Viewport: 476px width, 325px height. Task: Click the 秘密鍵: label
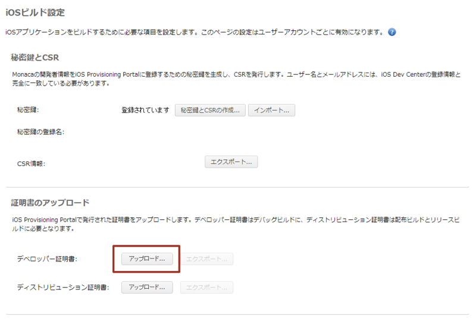click(x=28, y=110)
